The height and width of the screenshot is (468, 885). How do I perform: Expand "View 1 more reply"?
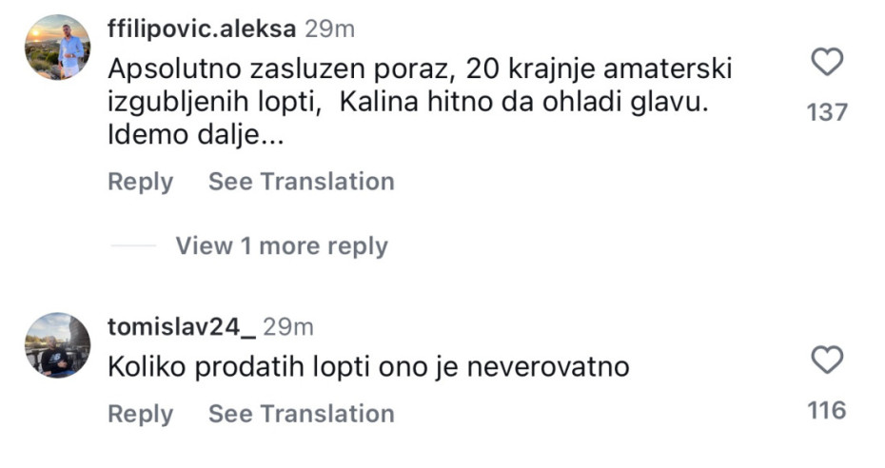(281, 246)
